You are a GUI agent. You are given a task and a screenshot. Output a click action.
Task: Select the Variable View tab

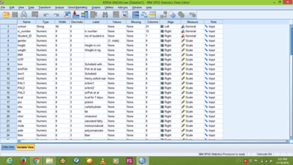pyautogui.click(x=25, y=147)
